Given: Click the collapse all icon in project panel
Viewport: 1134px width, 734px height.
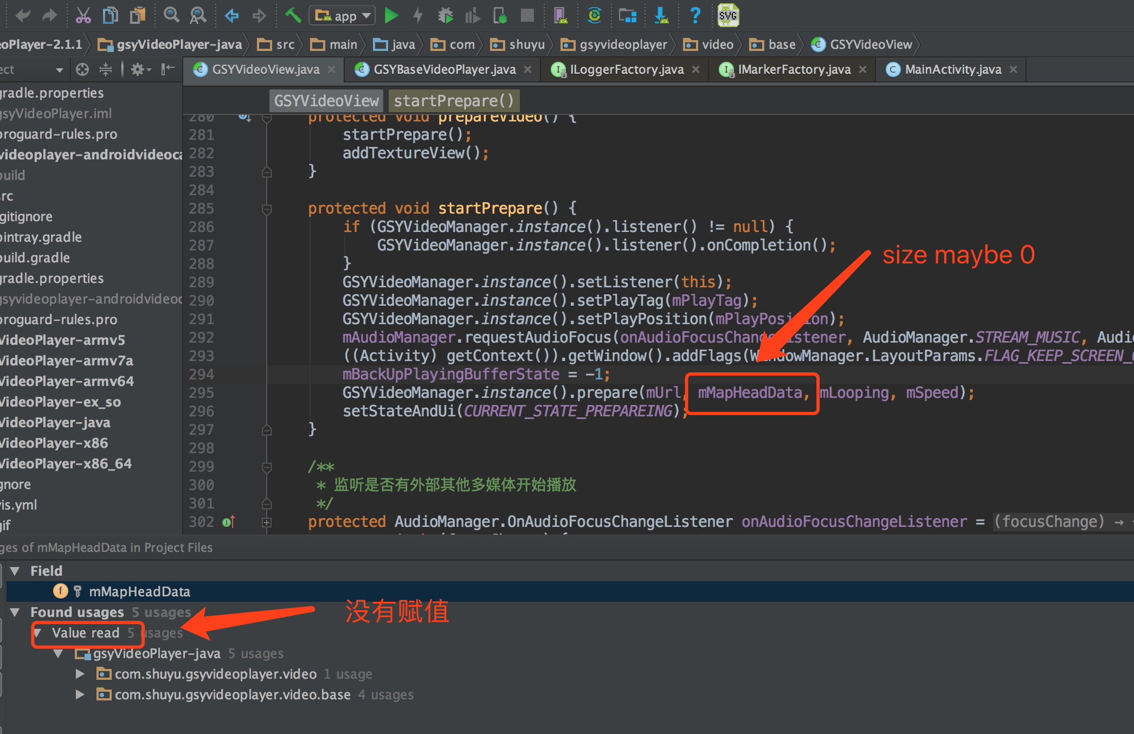Looking at the screenshot, I should click(x=106, y=69).
